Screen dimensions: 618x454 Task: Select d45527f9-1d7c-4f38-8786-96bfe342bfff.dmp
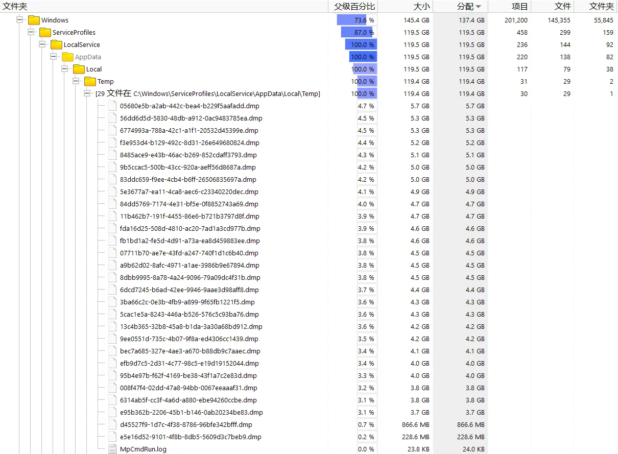click(186, 424)
